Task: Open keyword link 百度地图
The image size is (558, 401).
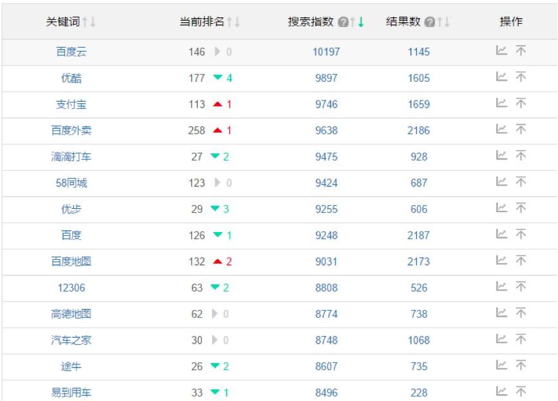Action: click(71, 262)
